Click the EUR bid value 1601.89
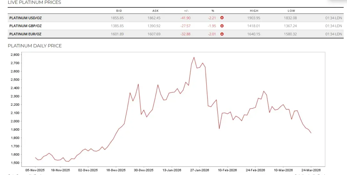 coord(117,34)
